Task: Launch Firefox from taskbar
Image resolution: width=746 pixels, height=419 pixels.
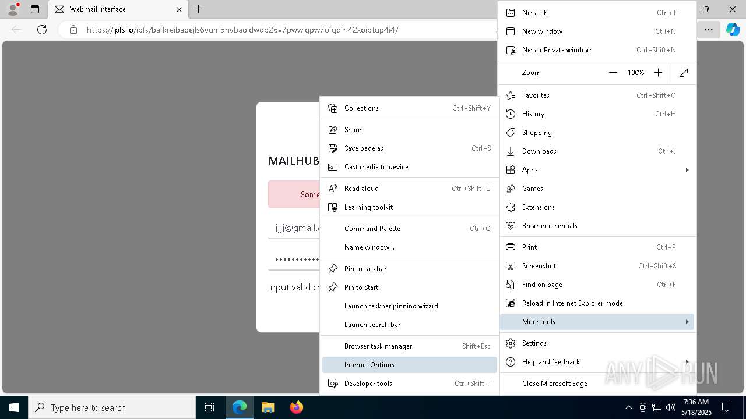Action: pyautogui.click(x=297, y=407)
